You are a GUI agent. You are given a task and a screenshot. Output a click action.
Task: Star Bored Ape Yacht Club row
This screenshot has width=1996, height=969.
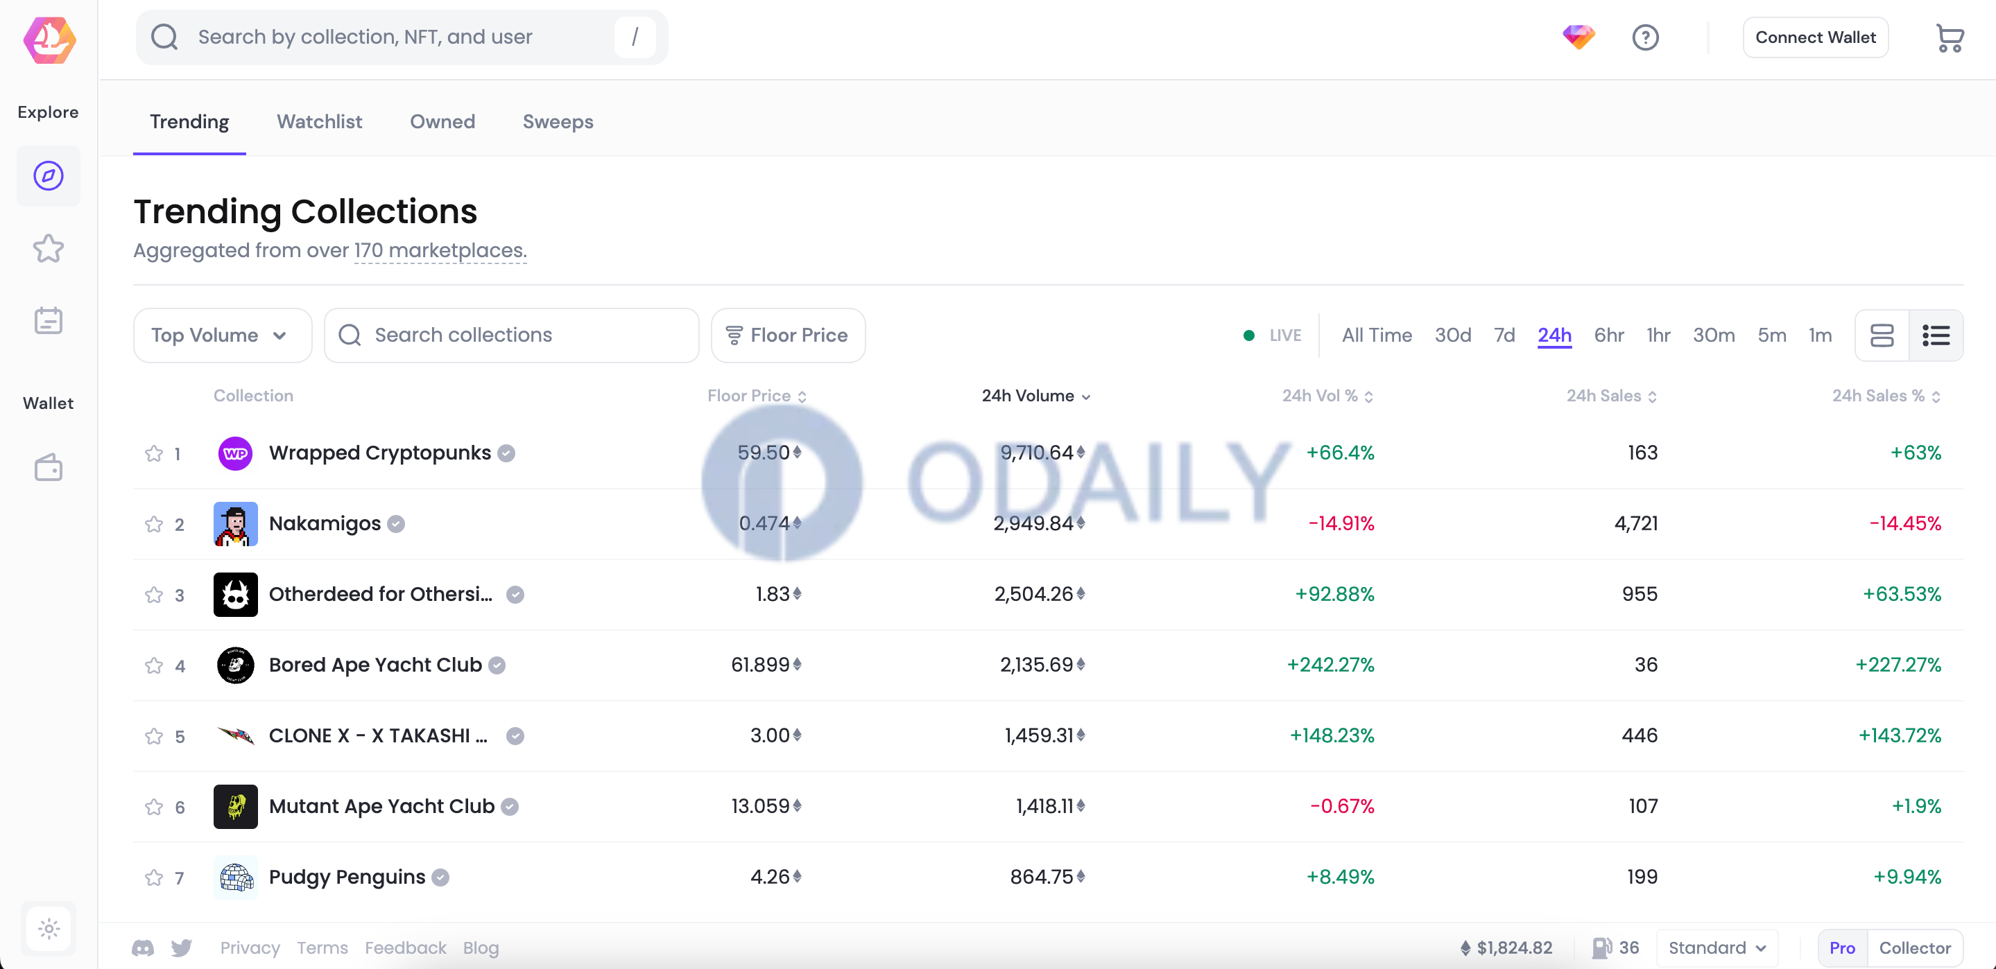point(153,665)
